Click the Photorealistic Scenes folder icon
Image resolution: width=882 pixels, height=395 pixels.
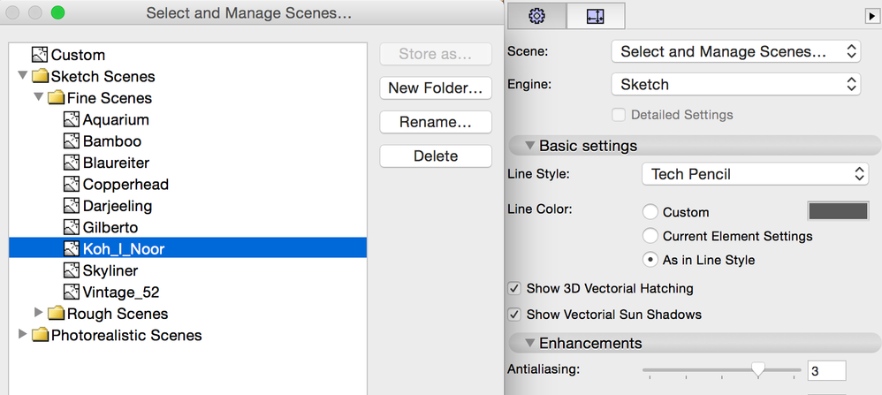coord(40,336)
